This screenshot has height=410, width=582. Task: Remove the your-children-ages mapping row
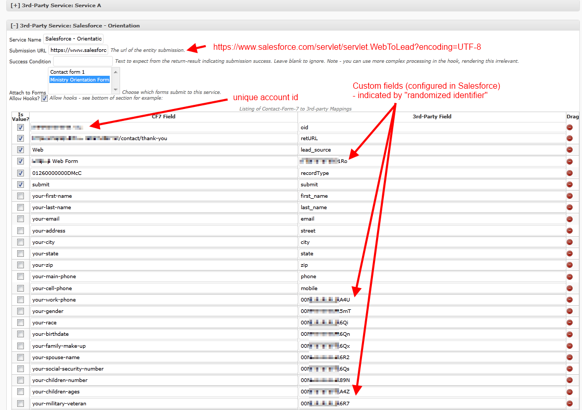pos(570,392)
